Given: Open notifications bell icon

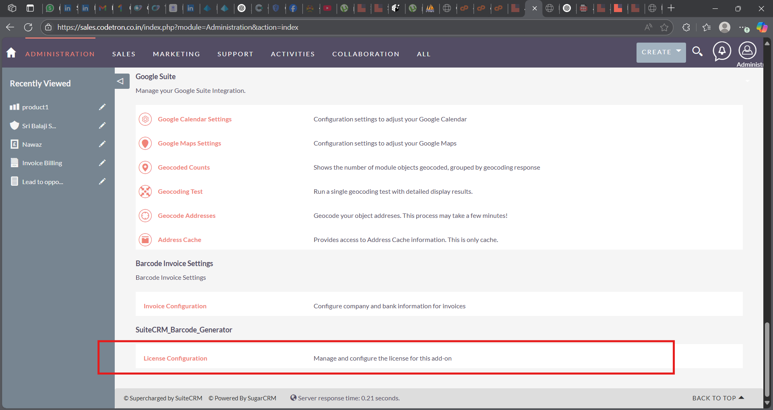Looking at the screenshot, I should 722,51.
